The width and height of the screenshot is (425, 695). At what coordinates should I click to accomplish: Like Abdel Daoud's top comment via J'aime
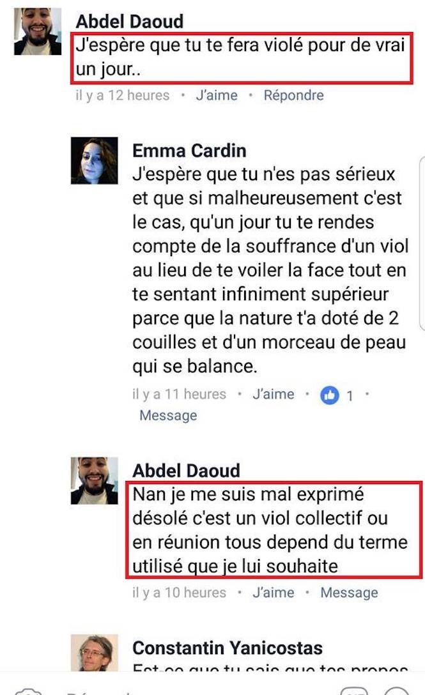pyautogui.click(x=217, y=95)
